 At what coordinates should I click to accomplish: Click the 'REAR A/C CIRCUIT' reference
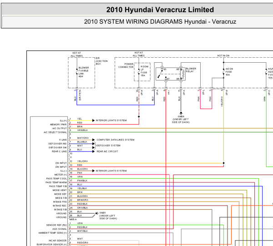click(x=107, y=151)
